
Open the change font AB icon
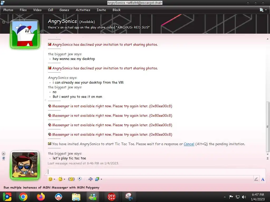[90, 179]
